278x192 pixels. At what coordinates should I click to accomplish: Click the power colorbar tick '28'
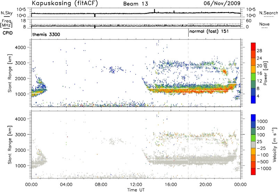[x=259, y=51]
